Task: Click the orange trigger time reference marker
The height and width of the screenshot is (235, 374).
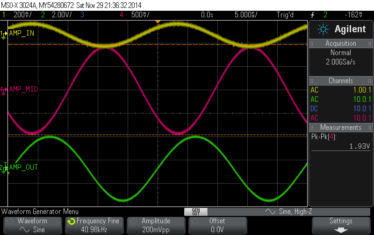Action: point(158,21)
